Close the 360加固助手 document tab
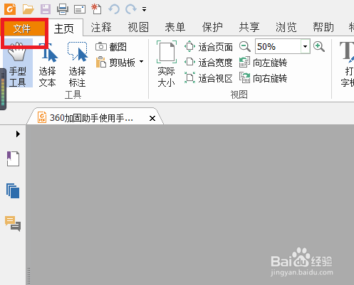Viewport: 354px width, 285px height. pos(152,118)
